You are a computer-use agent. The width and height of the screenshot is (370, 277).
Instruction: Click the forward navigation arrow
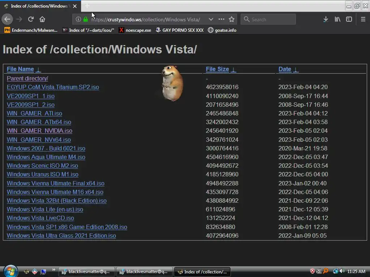[x=19, y=19]
